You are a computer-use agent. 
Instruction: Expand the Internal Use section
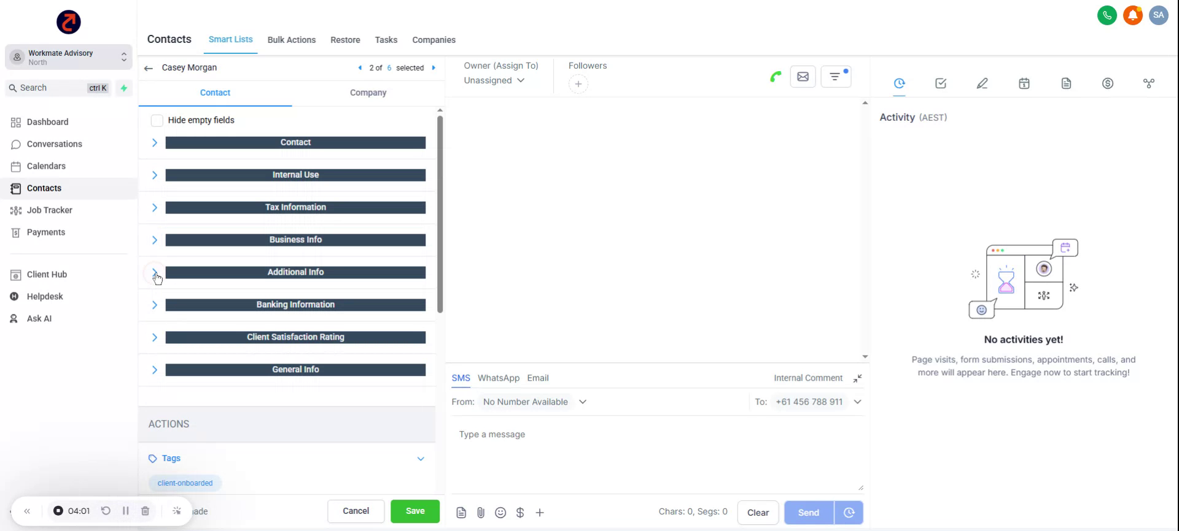point(155,175)
